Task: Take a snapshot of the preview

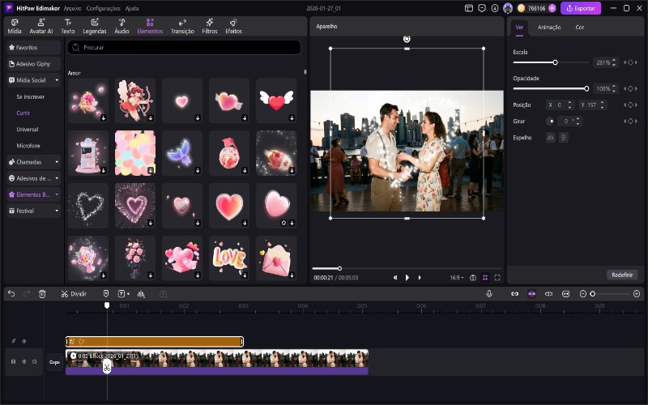Action: pos(473,278)
